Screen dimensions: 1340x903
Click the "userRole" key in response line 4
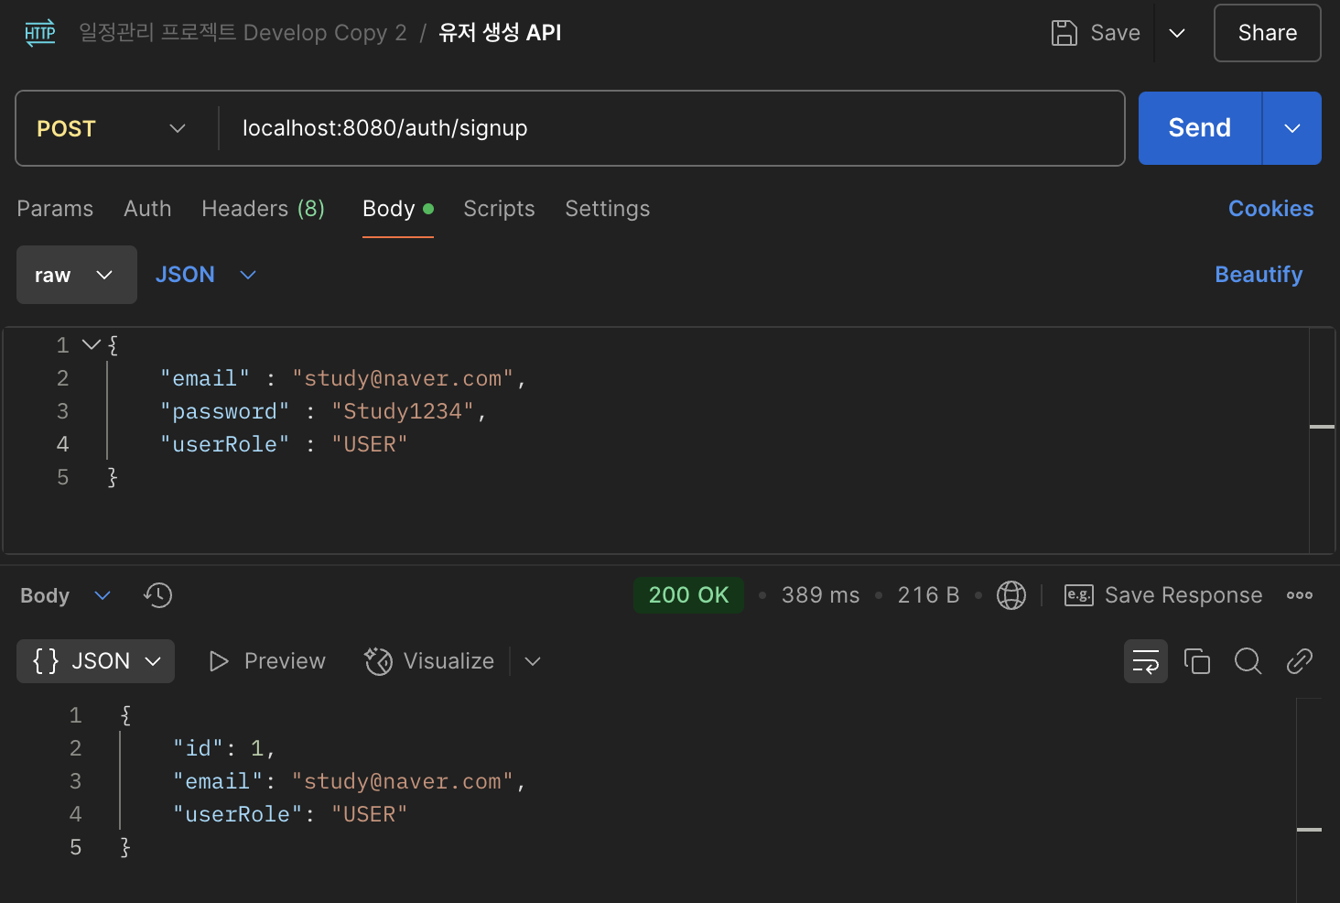tap(238, 814)
